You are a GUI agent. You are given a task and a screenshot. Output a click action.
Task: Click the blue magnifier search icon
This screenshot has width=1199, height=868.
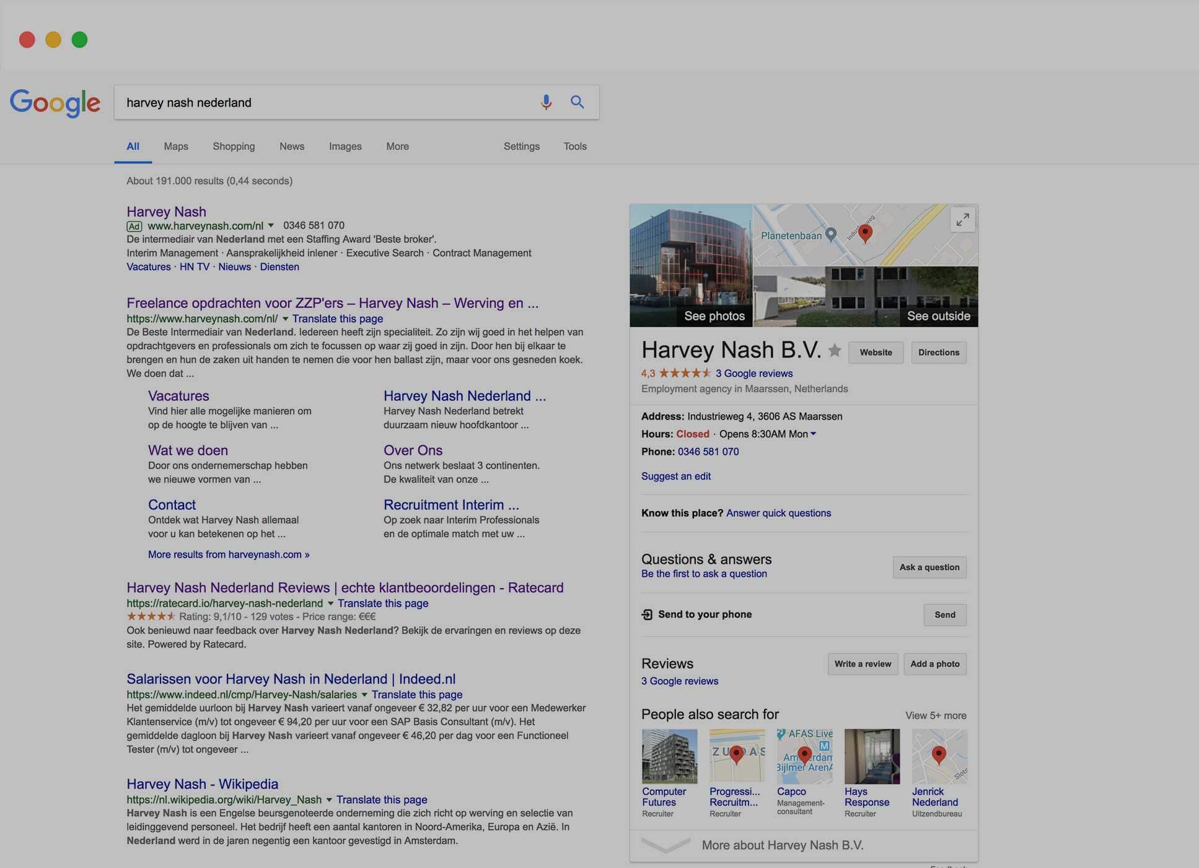click(577, 102)
